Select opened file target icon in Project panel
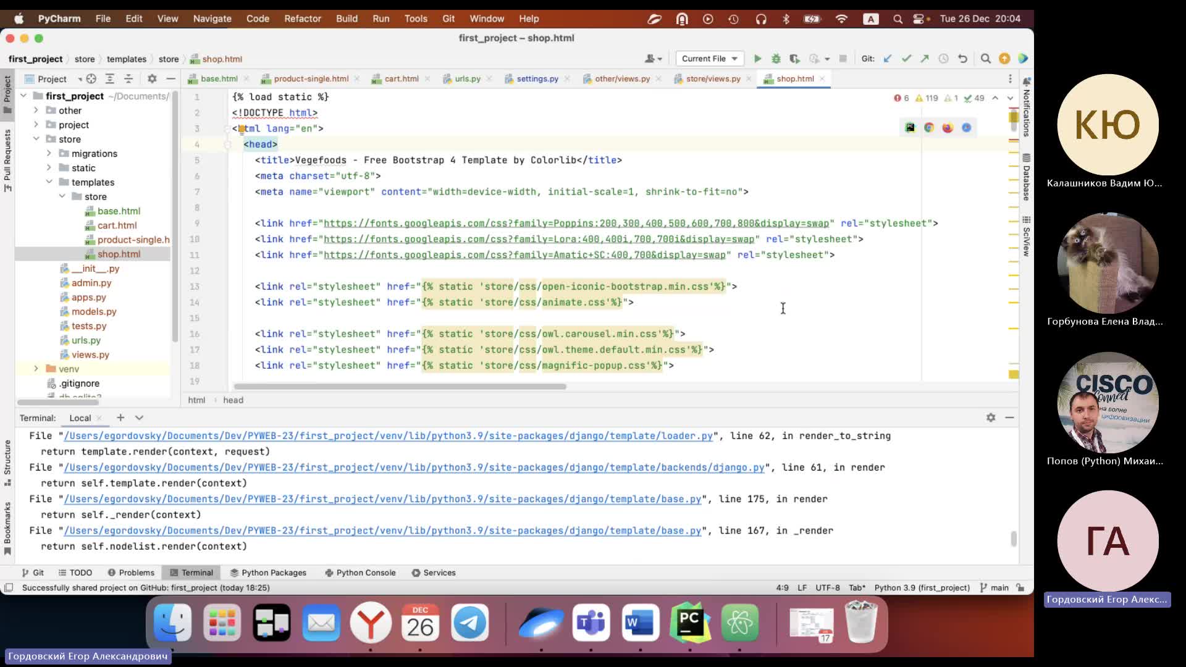 pyautogui.click(x=91, y=78)
